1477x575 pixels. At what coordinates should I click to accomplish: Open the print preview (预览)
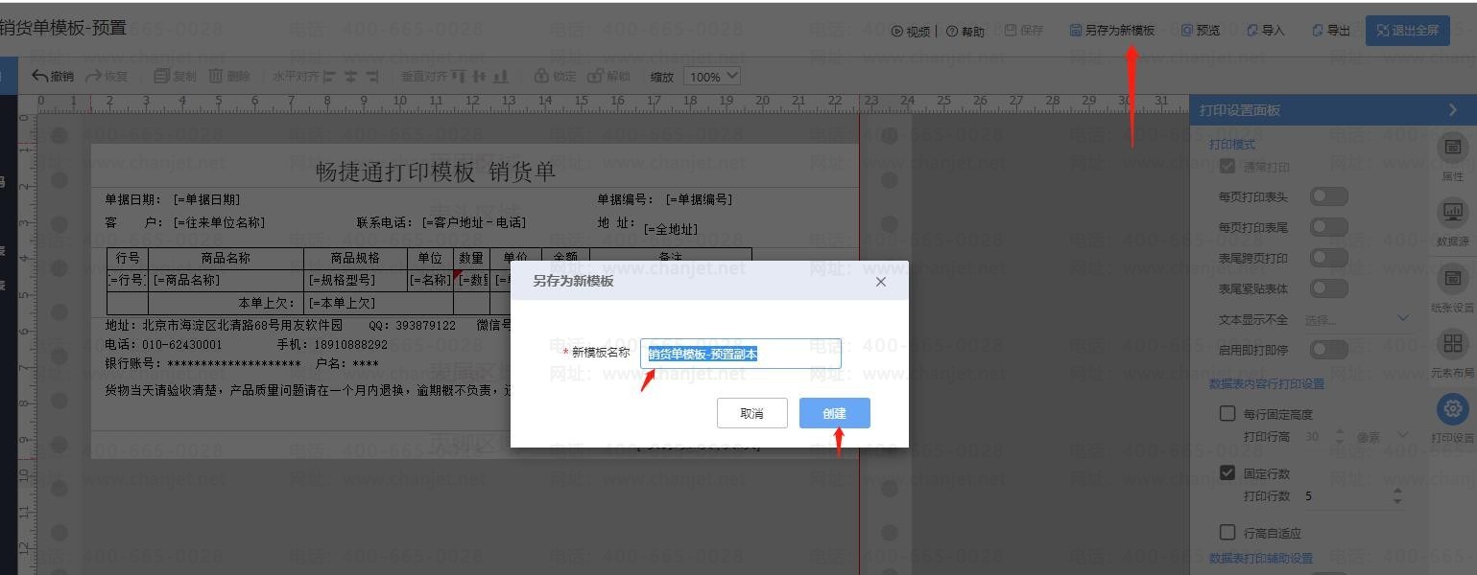pos(1201,31)
